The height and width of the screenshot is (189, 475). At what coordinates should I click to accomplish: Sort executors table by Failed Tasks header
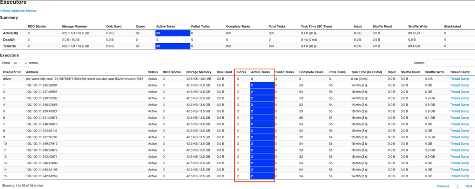pos(285,72)
